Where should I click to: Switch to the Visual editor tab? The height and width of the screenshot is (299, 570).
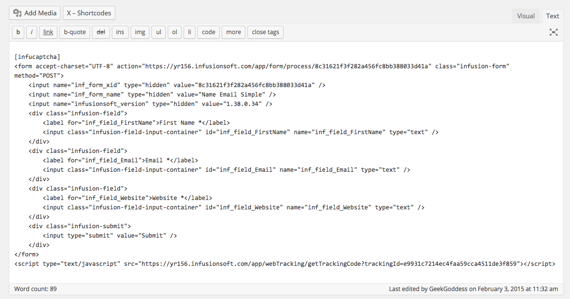point(525,16)
